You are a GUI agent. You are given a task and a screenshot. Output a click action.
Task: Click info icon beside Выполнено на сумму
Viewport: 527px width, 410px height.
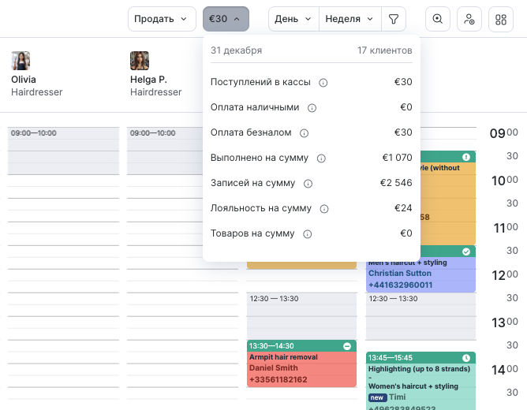point(321,158)
